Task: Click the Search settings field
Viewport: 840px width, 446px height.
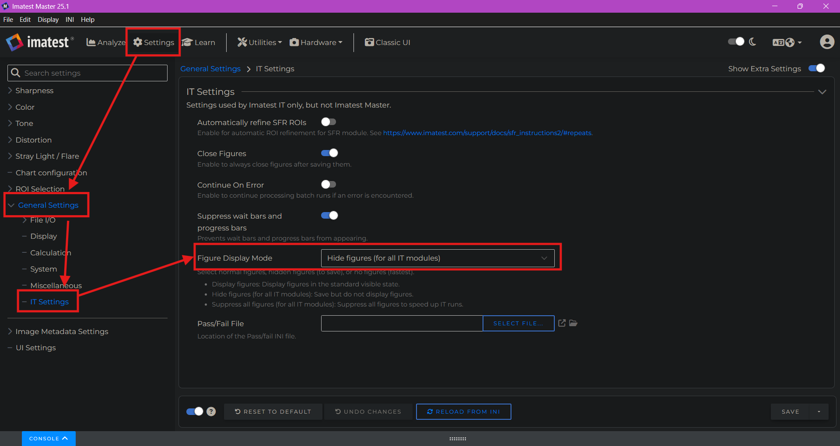Action: (x=87, y=73)
